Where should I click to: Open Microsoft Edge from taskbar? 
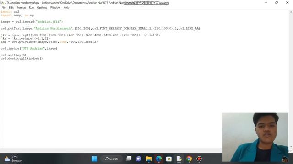(x=159, y=159)
